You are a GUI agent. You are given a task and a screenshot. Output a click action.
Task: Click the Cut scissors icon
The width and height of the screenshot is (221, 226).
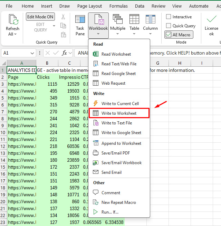[x=63, y=17]
